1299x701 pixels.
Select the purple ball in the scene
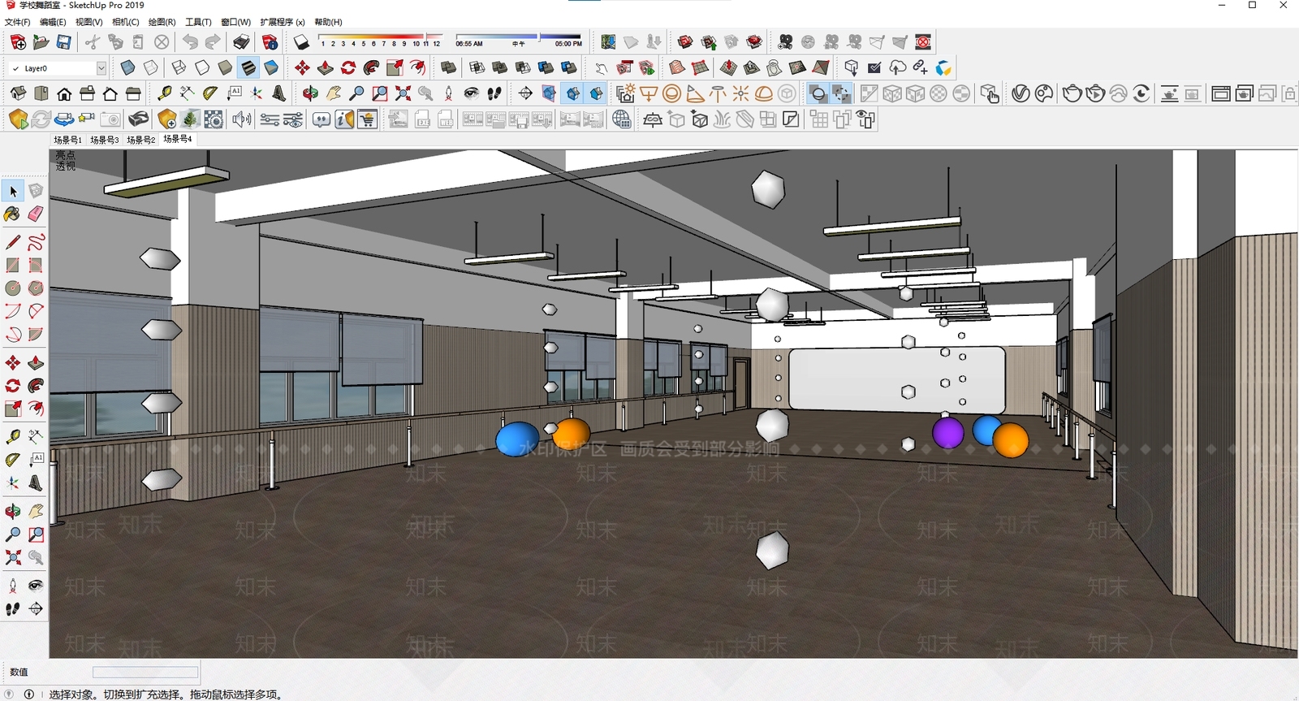point(947,432)
